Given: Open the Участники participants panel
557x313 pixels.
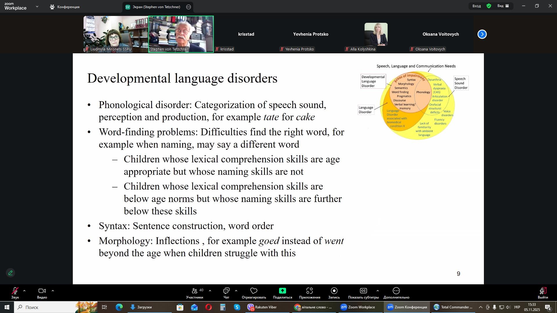Looking at the screenshot, I should coord(195,293).
